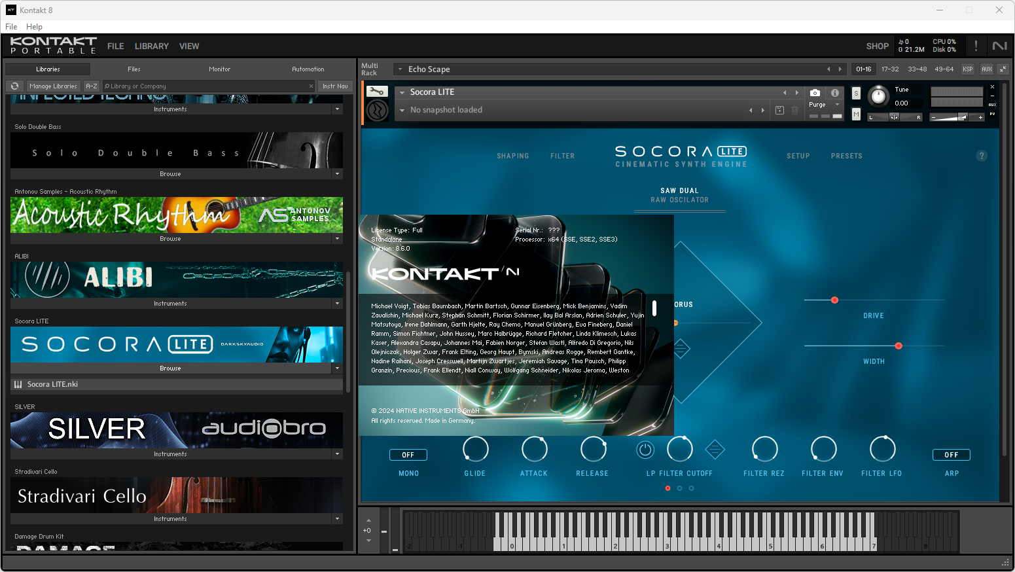Click the refresh libraries icon
The height and width of the screenshot is (572, 1015).
pos(14,86)
